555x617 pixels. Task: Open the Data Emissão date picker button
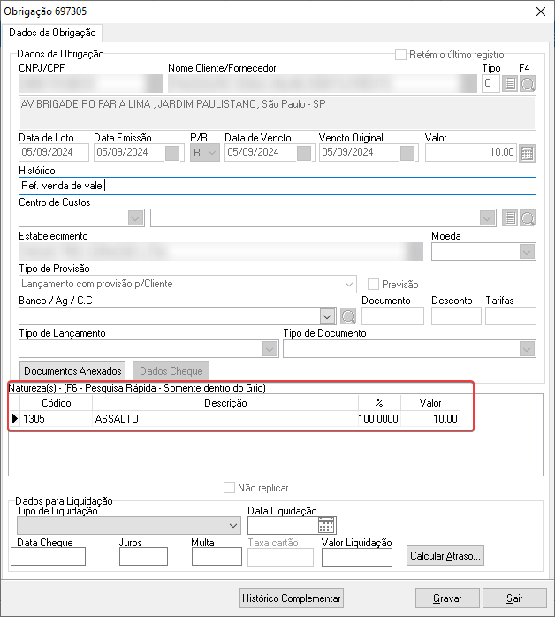coord(172,153)
